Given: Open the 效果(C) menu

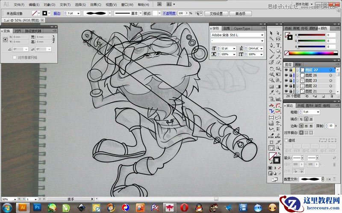Looking at the screenshot, I should click(95, 4).
